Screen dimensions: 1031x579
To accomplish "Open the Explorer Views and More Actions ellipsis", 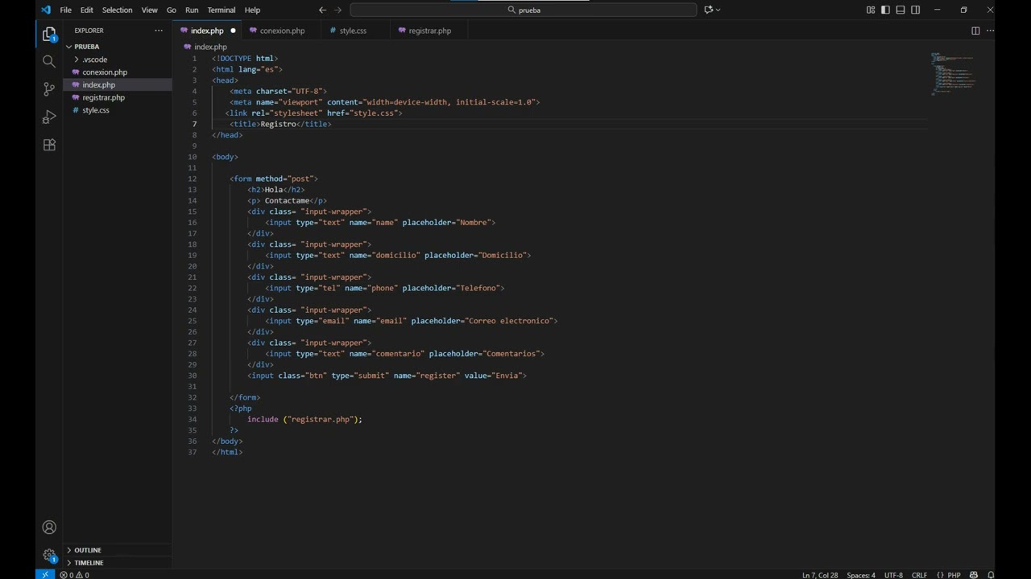I will click(x=159, y=31).
